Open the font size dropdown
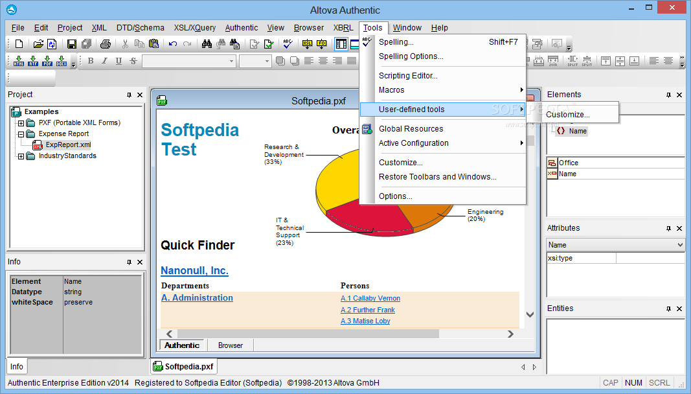The width and height of the screenshot is (691, 394). [x=267, y=62]
